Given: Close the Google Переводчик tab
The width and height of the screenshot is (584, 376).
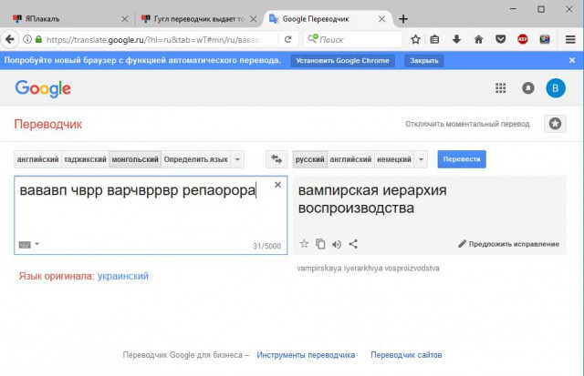Looking at the screenshot, I should [x=381, y=19].
